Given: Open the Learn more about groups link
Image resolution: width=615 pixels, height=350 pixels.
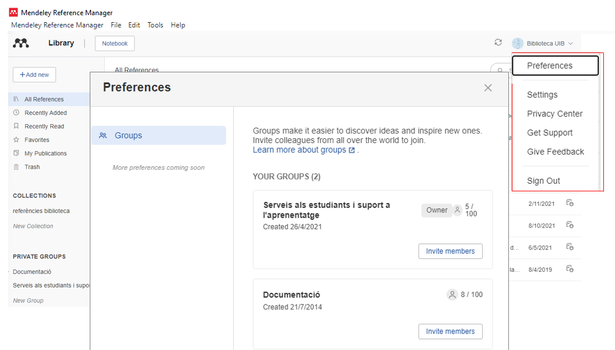Looking at the screenshot, I should tap(299, 150).
